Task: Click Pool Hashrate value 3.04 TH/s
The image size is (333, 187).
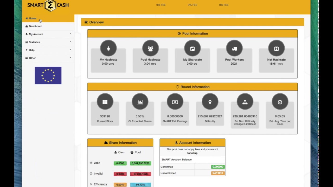Action: pyautogui.click(x=150, y=64)
